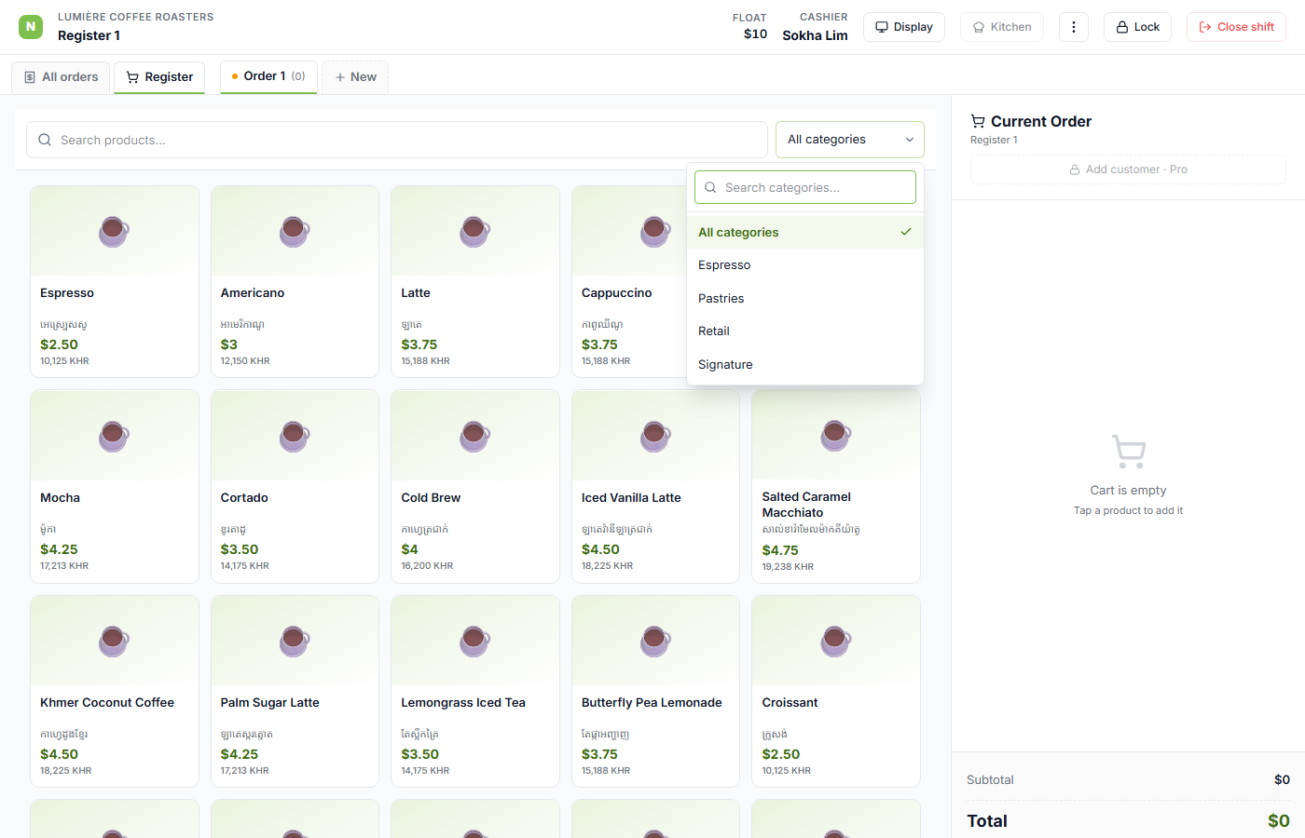This screenshot has height=838, width=1305.
Task: Lock the register
Action: click(x=1137, y=27)
